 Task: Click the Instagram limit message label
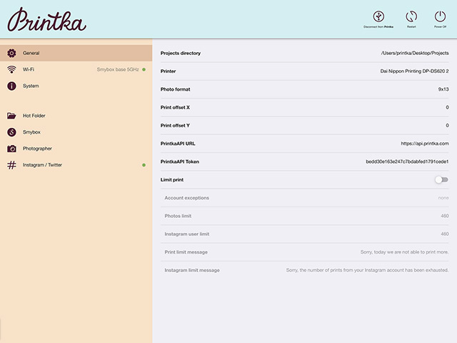pos(192,270)
